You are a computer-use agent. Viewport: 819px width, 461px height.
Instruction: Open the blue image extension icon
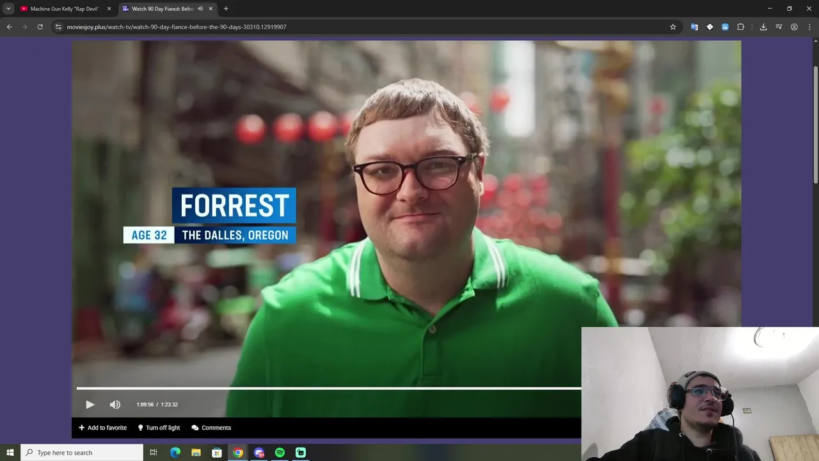tap(725, 27)
